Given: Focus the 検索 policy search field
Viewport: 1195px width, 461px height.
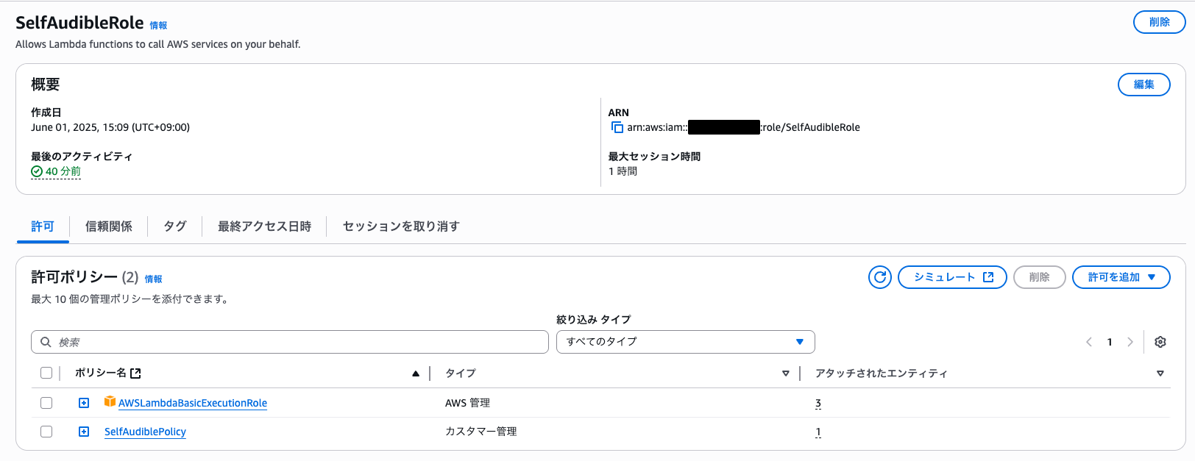Looking at the screenshot, I should (x=290, y=342).
